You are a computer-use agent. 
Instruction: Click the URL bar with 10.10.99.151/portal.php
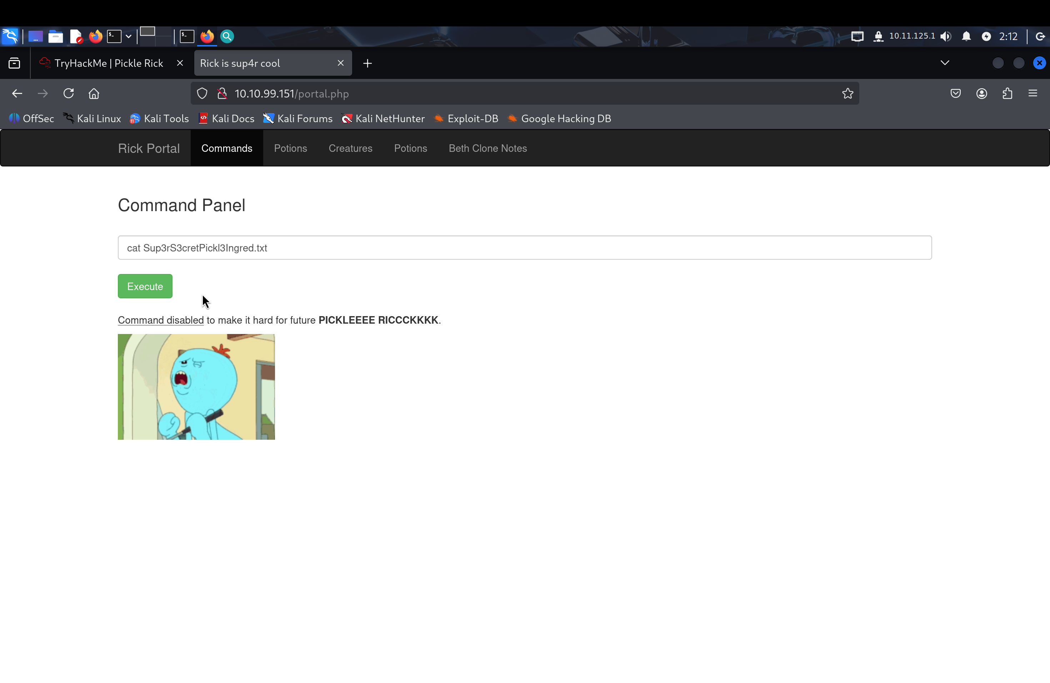pos(525,94)
